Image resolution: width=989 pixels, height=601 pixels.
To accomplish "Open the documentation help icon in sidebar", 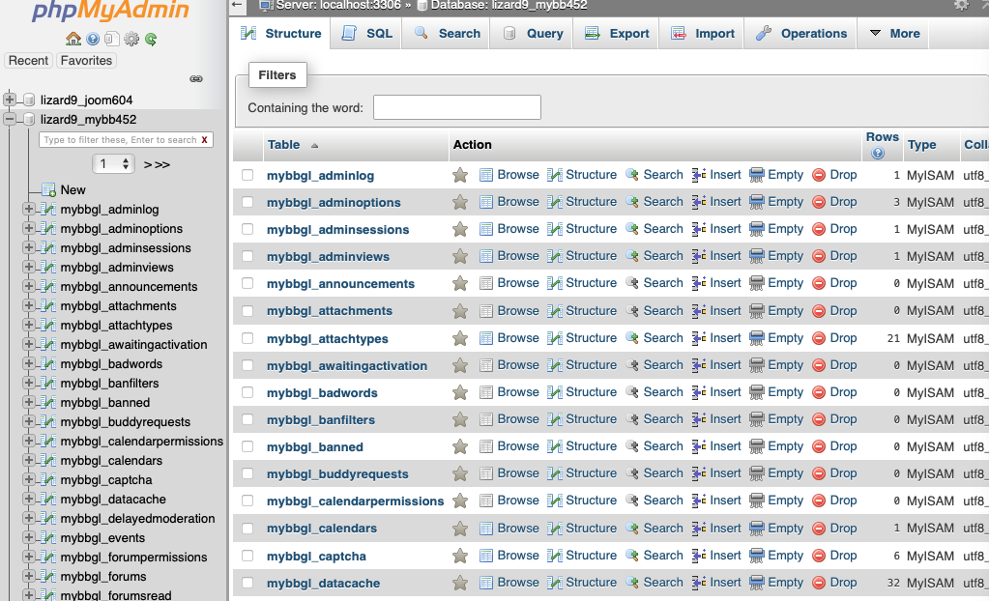I will click(x=93, y=39).
